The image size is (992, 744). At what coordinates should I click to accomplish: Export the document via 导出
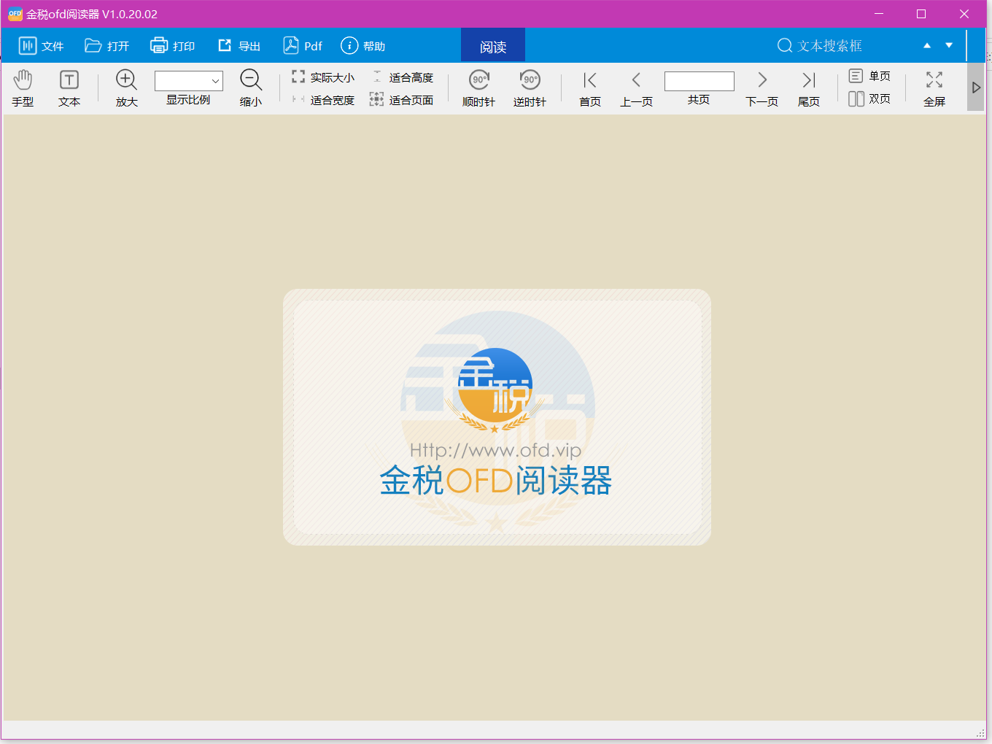pyautogui.click(x=239, y=44)
